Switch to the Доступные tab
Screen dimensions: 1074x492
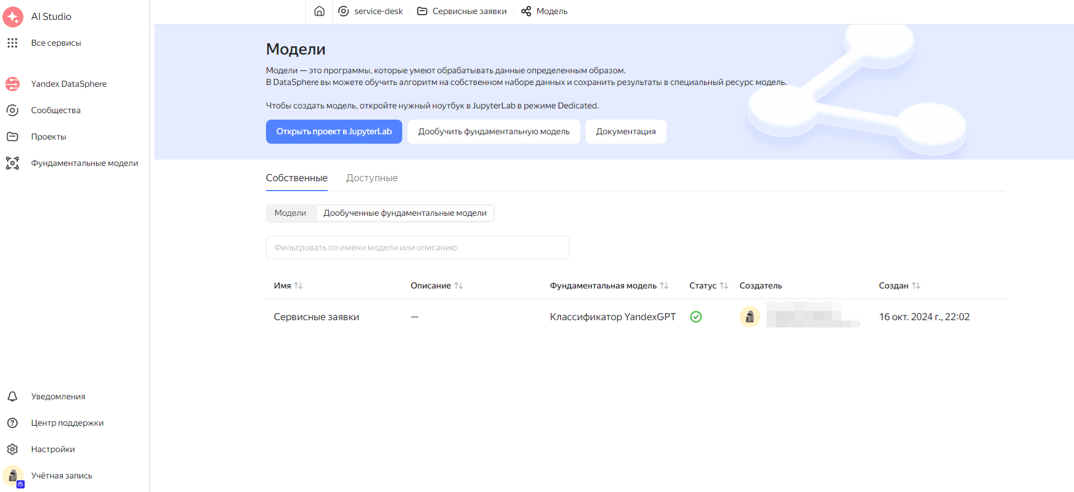[372, 178]
